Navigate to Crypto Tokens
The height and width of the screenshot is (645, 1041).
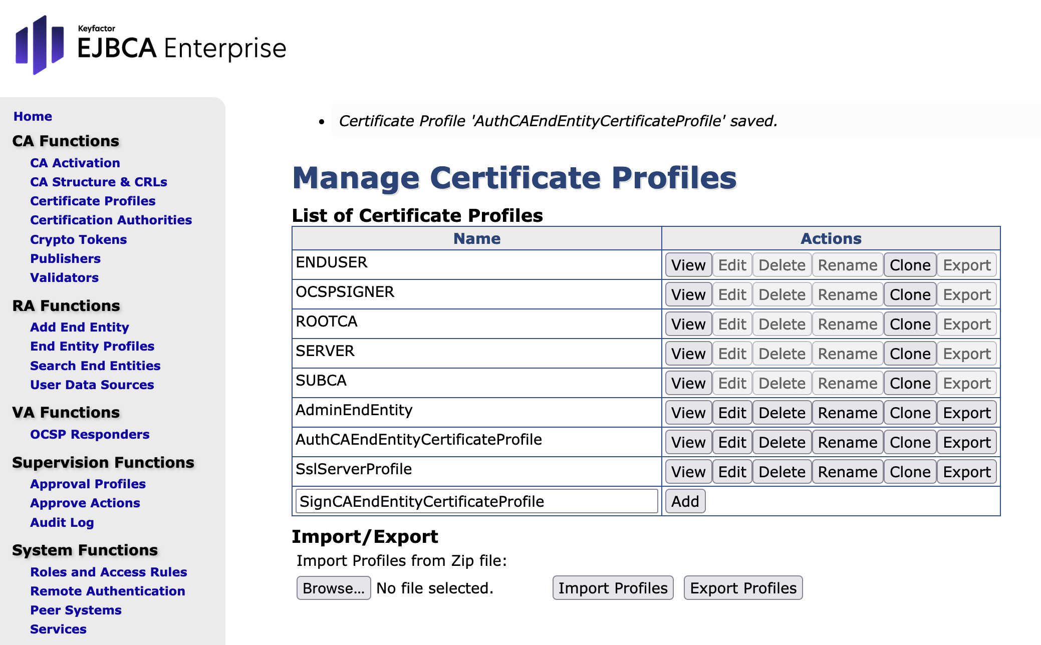point(78,239)
